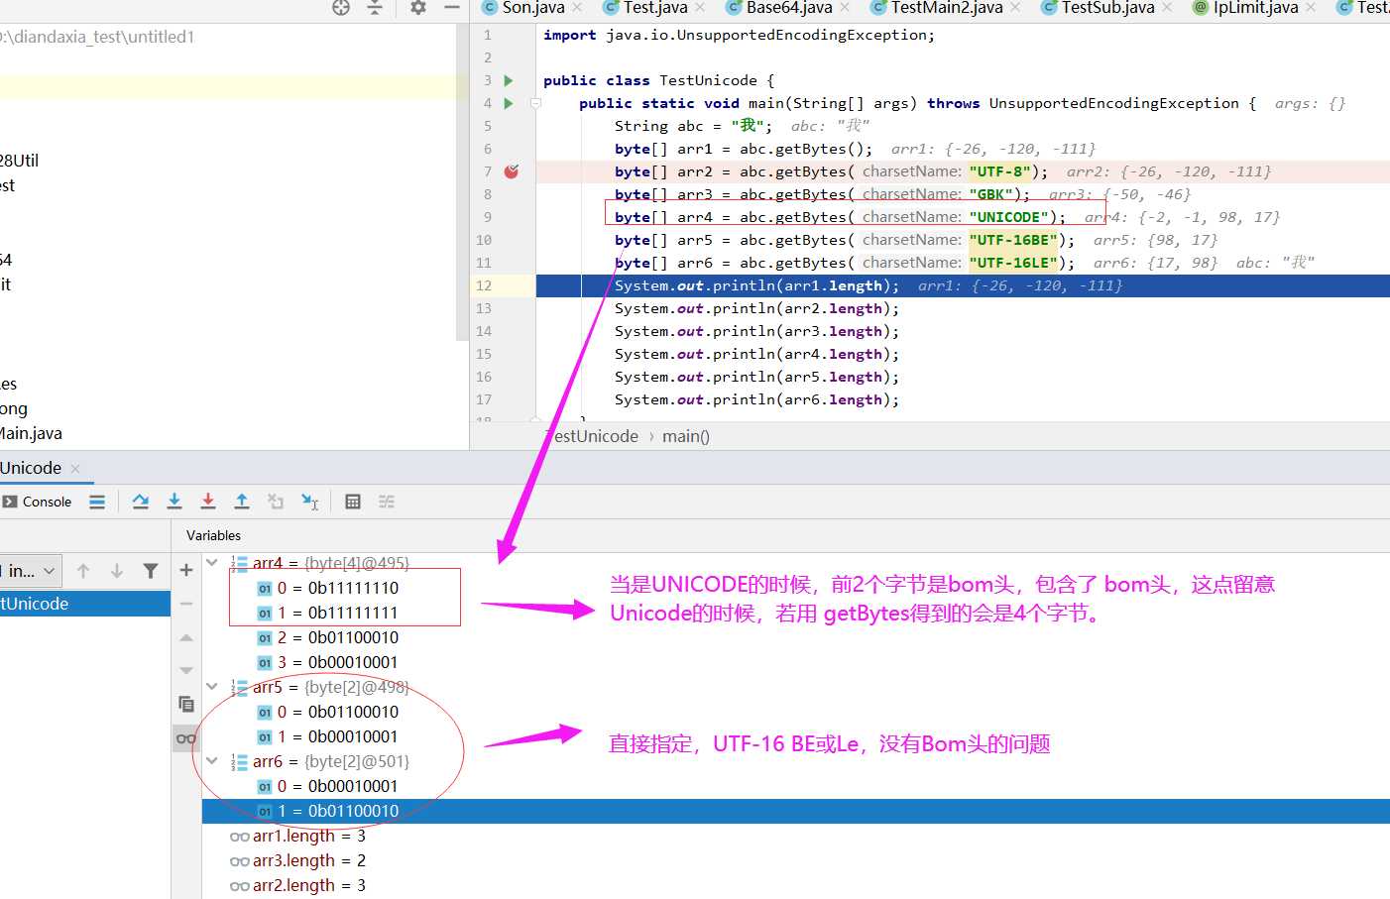Click the editor vertical scrollbar by the gutter

point(461,183)
